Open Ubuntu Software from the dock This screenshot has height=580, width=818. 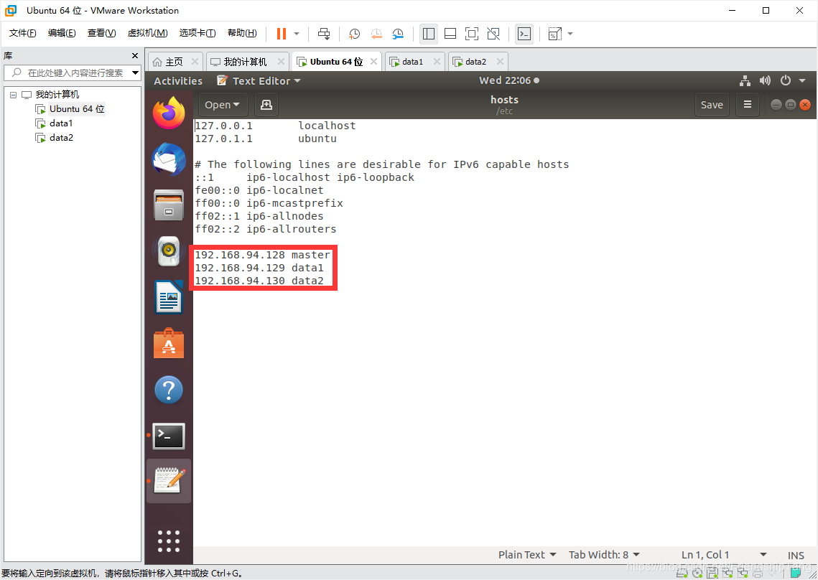(x=169, y=344)
